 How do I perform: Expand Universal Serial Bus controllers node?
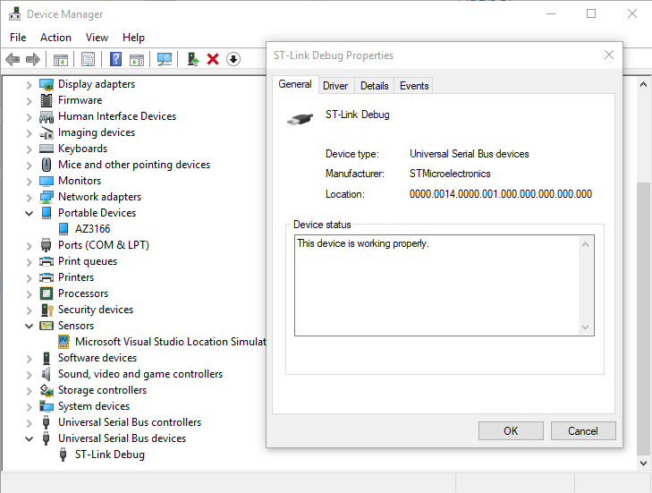coord(29,423)
